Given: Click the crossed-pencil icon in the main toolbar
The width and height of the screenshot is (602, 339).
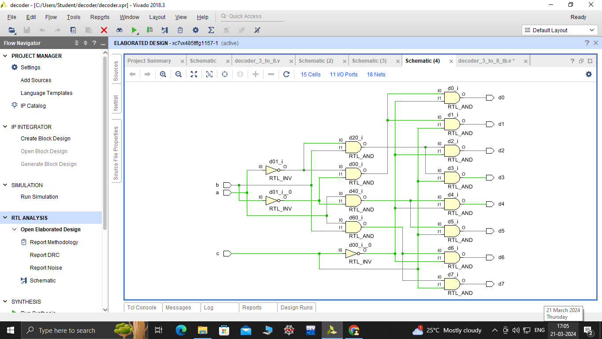Looking at the screenshot, I should [257, 30].
